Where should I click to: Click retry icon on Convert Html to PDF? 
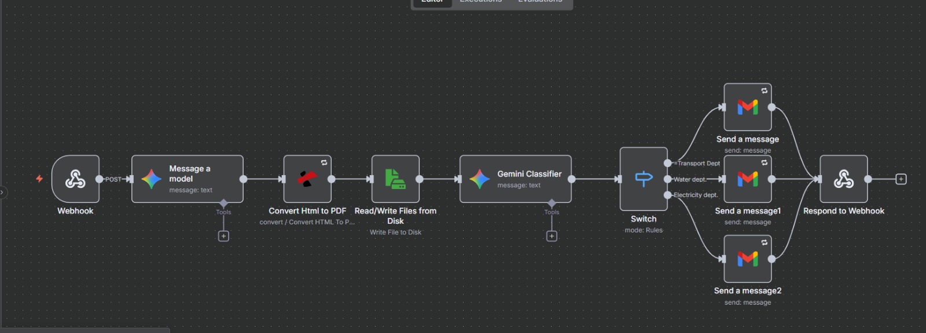click(x=324, y=162)
